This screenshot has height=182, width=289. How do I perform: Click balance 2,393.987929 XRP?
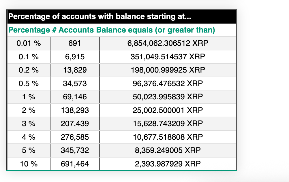(x=168, y=164)
